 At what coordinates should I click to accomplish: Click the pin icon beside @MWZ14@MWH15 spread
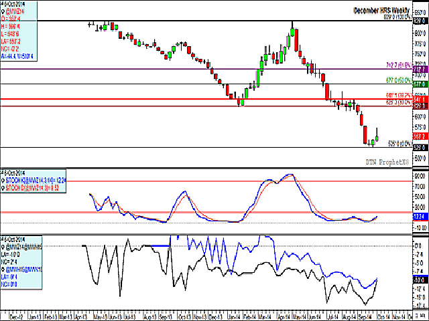click(3, 247)
